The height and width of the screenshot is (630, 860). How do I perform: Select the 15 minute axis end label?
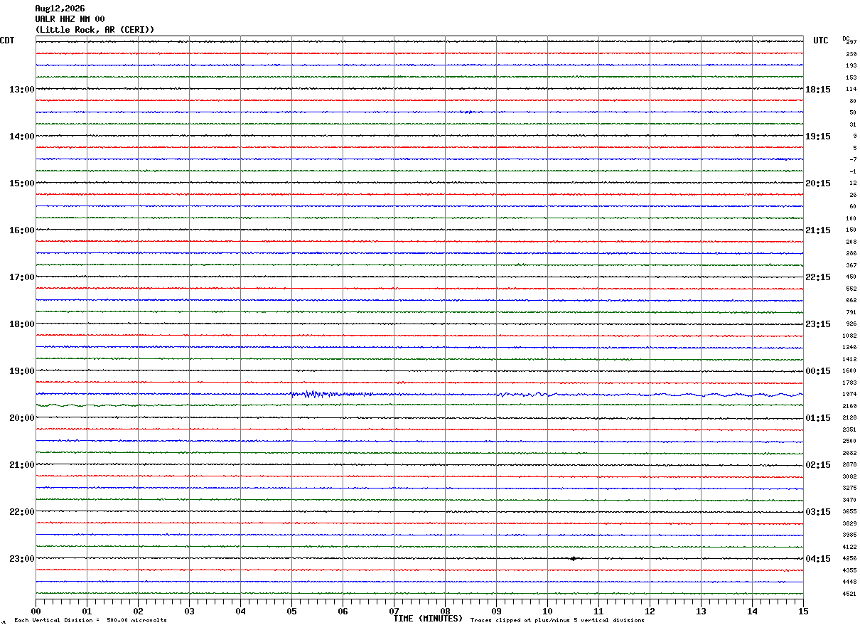(803, 611)
